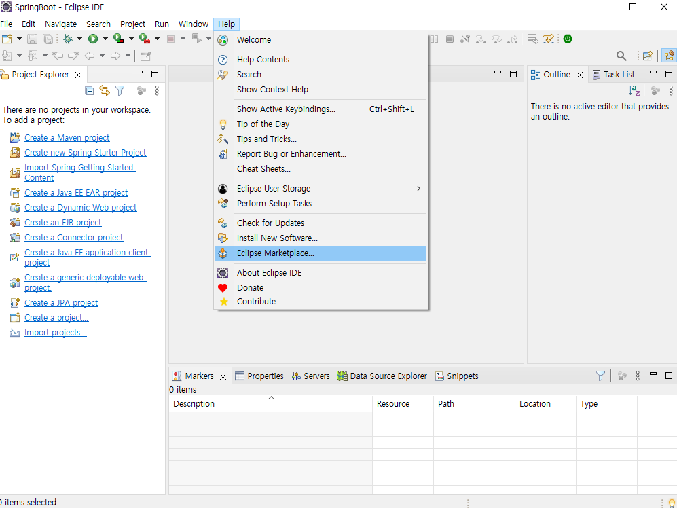The height and width of the screenshot is (508, 677).
Task: Click the Contribute star icon
Action: click(x=223, y=302)
